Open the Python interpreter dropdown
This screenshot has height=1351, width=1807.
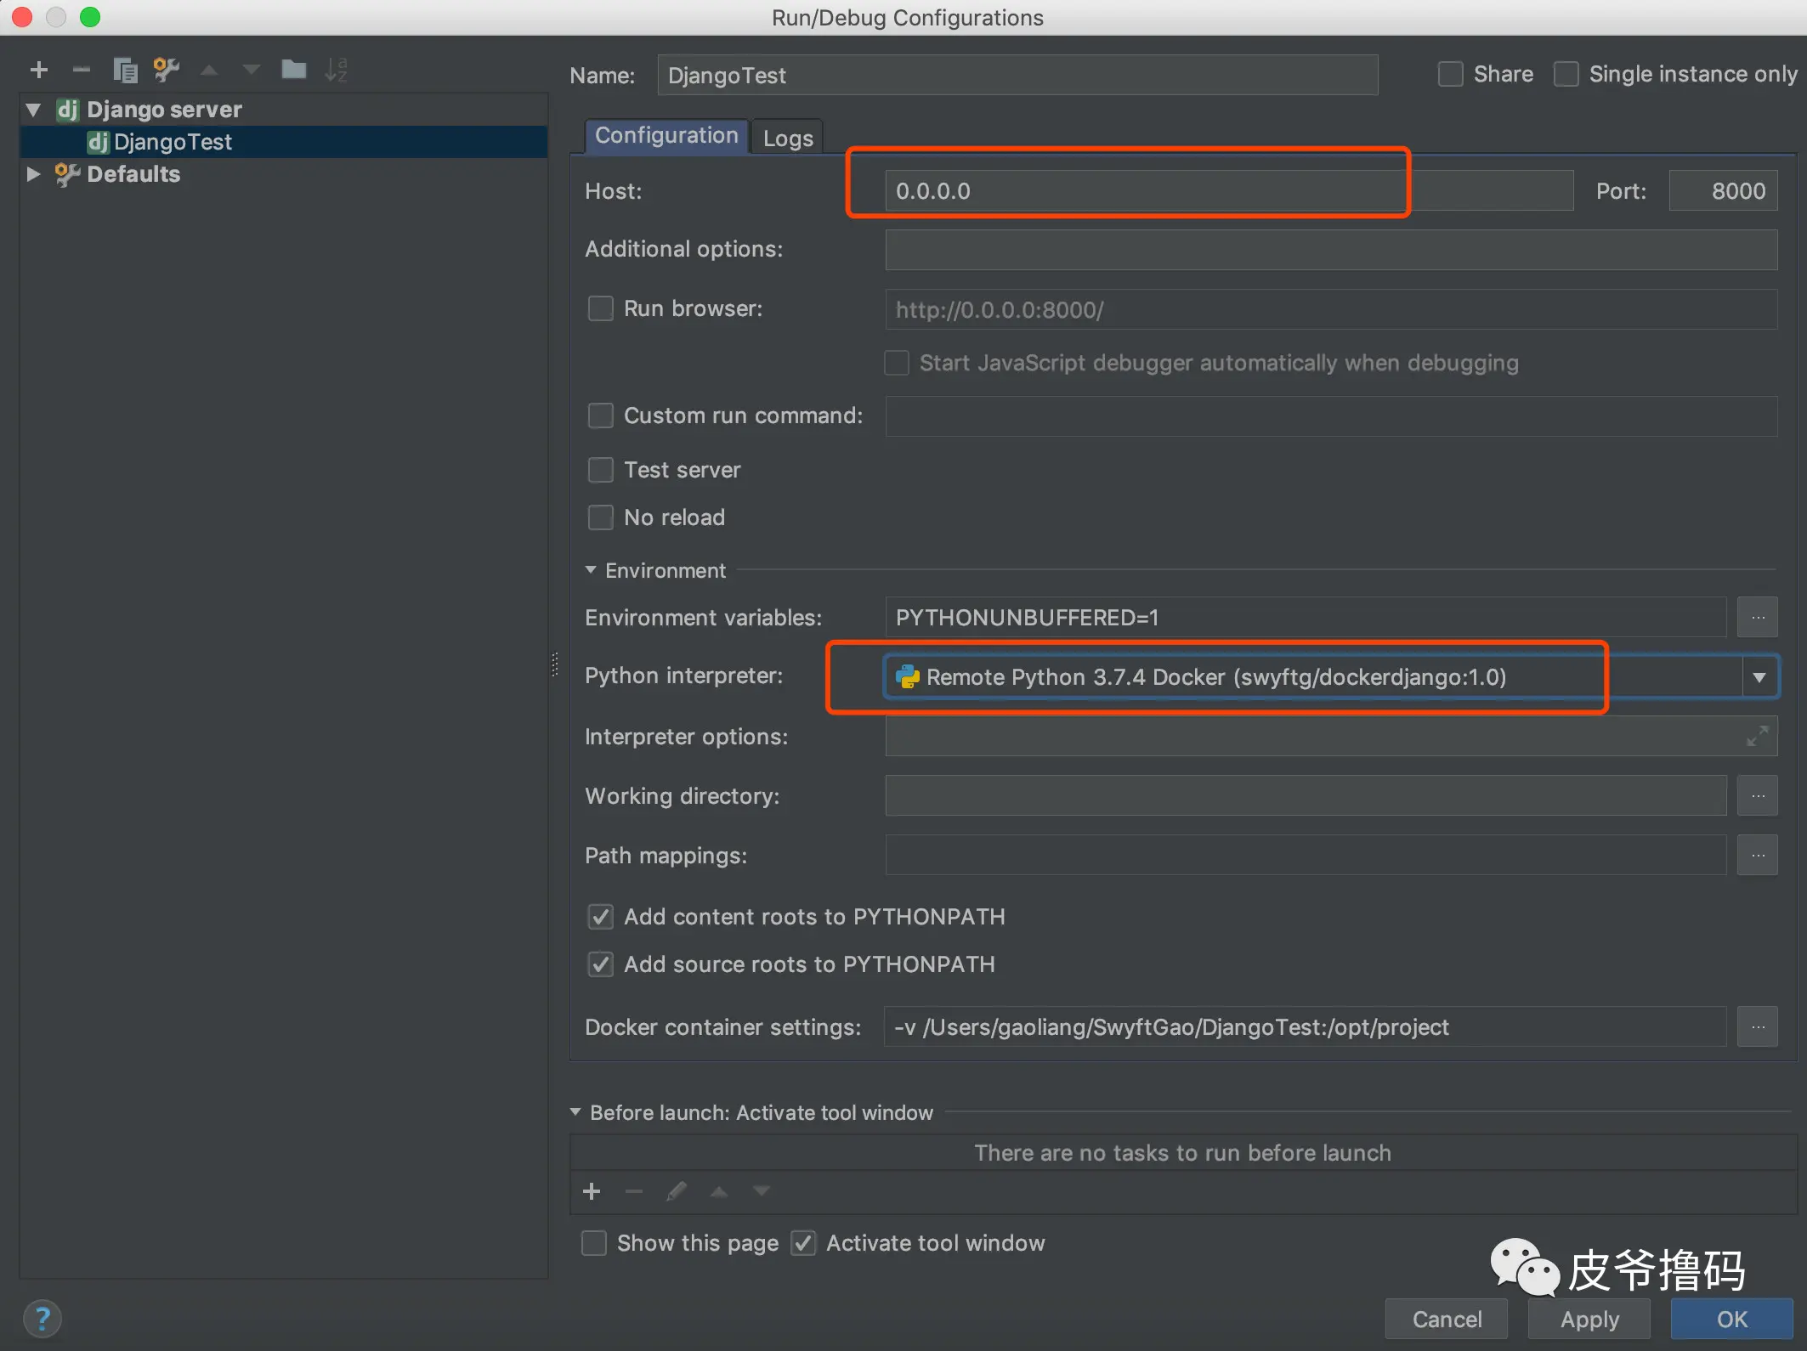click(1759, 677)
